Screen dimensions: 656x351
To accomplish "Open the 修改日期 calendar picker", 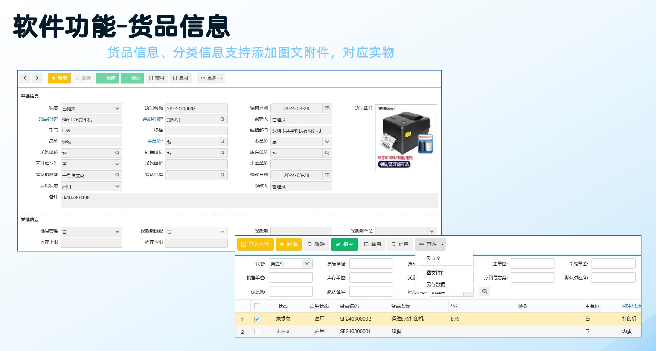I will [327, 175].
